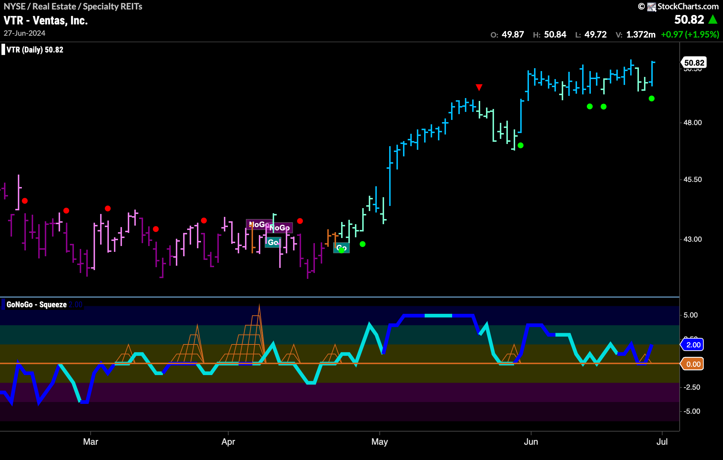Click the green up-arrow next to 50.82

(713, 19)
